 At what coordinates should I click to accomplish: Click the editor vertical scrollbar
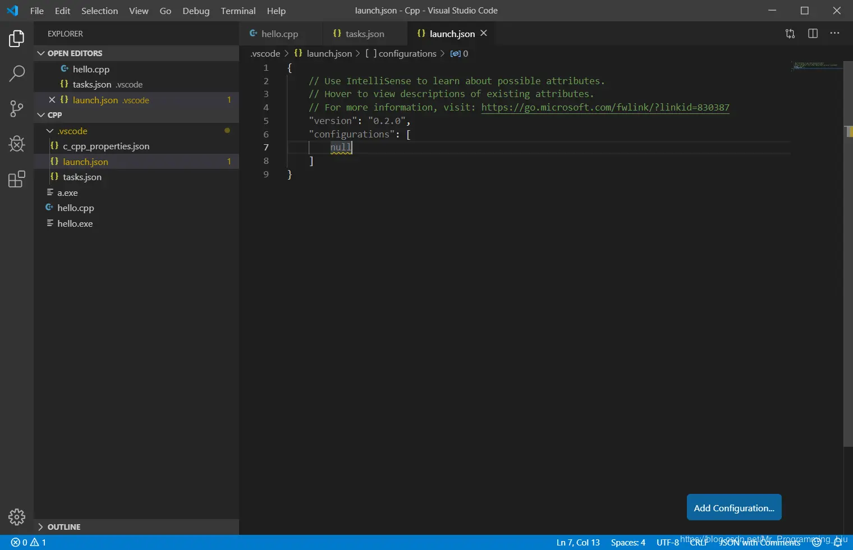coord(849,254)
